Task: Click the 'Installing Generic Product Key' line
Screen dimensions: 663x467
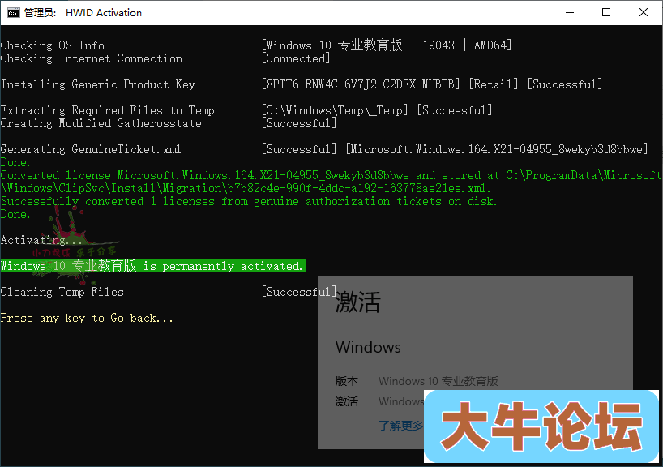Action: pos(98,84)
